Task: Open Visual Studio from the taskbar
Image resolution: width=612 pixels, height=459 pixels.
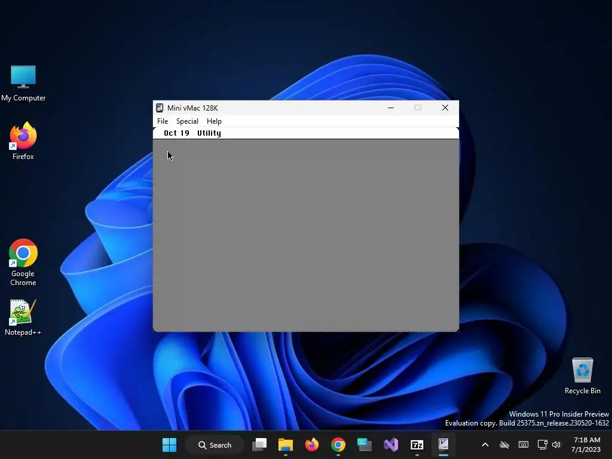Action: coord(391,445)
